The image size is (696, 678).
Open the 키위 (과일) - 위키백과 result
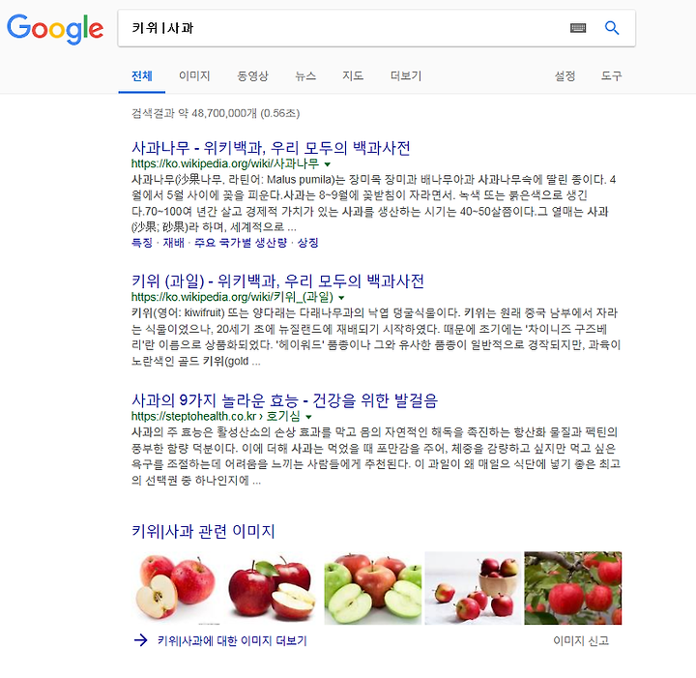[x=277, y=281]
